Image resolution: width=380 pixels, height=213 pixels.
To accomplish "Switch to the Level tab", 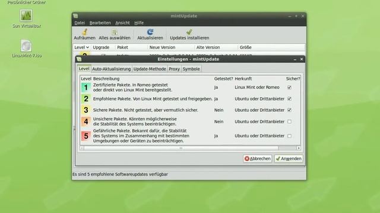I will [84, 69].
